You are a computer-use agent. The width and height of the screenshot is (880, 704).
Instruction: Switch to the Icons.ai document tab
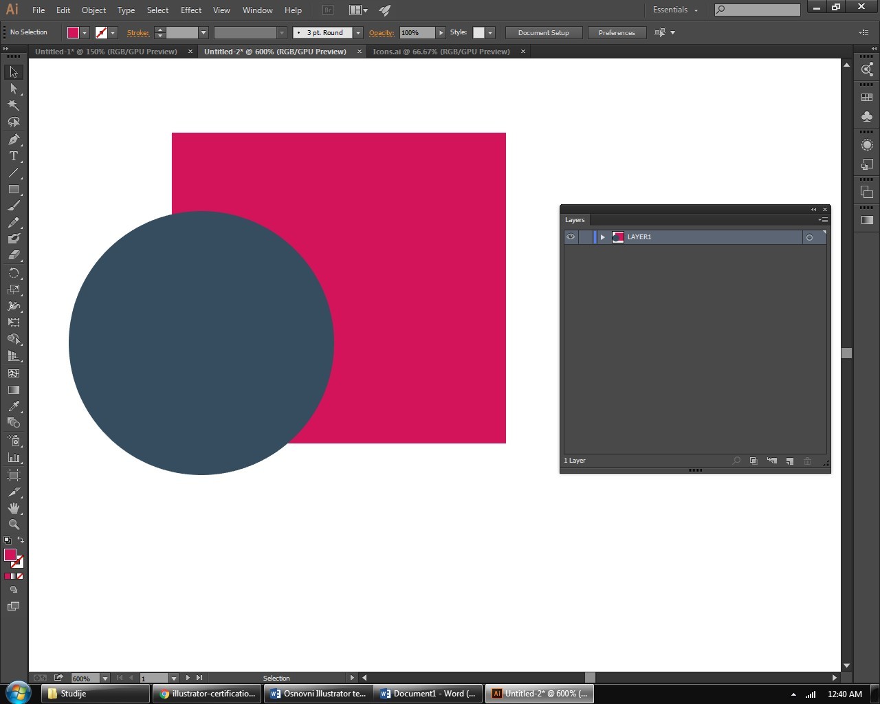(441, 52)
